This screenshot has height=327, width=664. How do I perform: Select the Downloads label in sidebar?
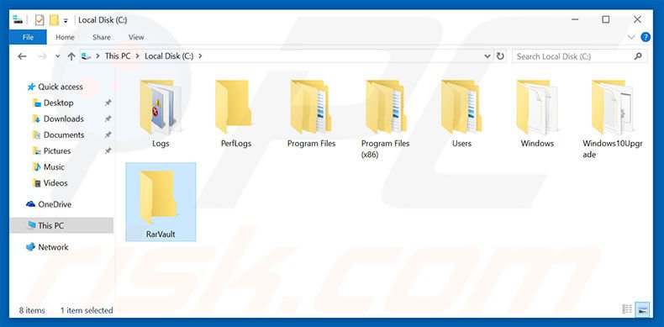tap(64, 119)
